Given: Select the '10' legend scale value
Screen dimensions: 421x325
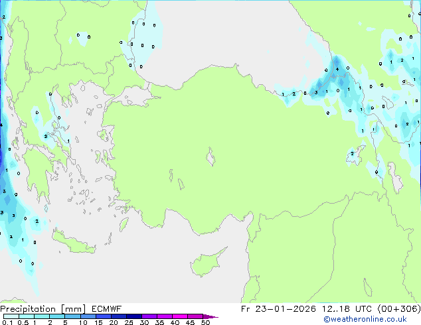Looking at the screenshot, I should pyautogui.click(x=83, y=322).
